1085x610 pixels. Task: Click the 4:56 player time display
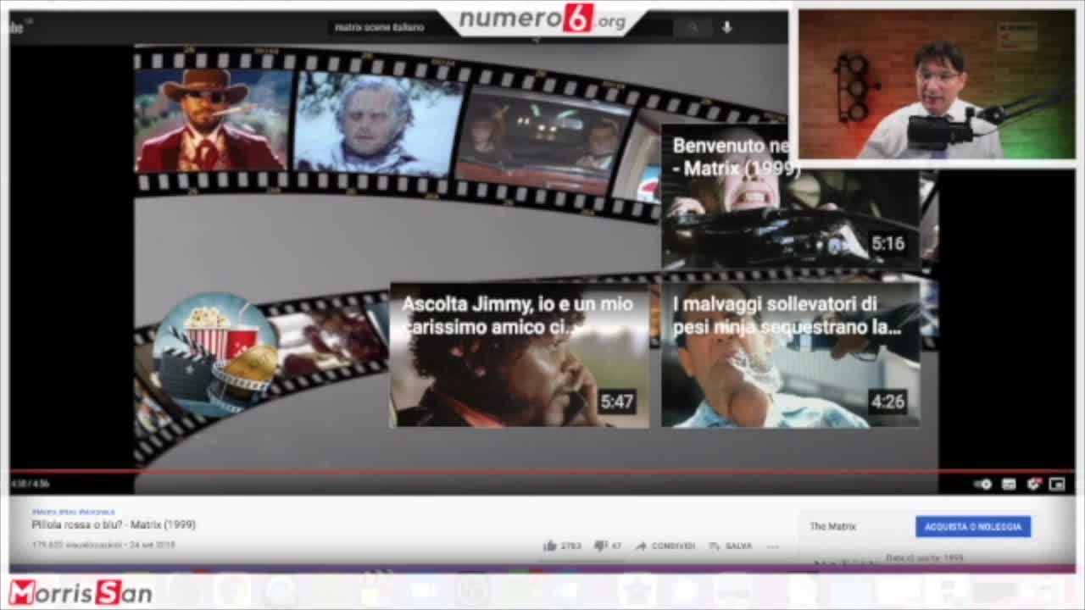click(x=30, y=484)
